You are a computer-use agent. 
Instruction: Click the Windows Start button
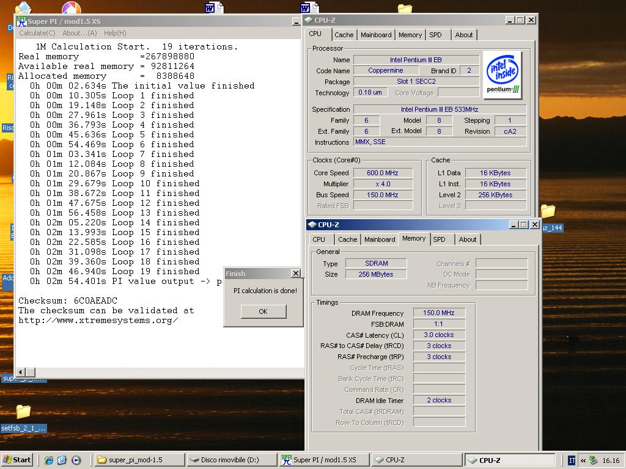[x=17, y=460]
